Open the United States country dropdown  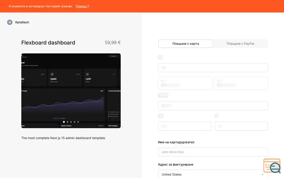(x=213, y=174)
